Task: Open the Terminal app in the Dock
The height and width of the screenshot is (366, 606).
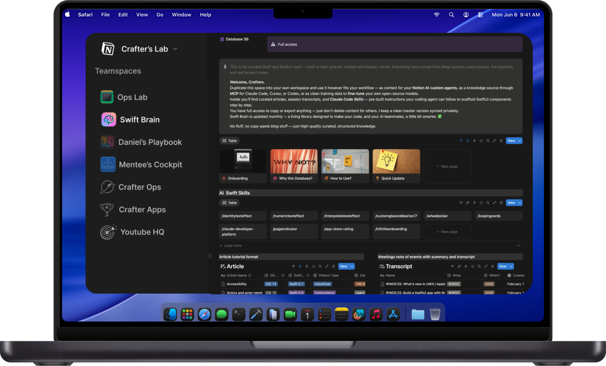Action: click(239, 314)
